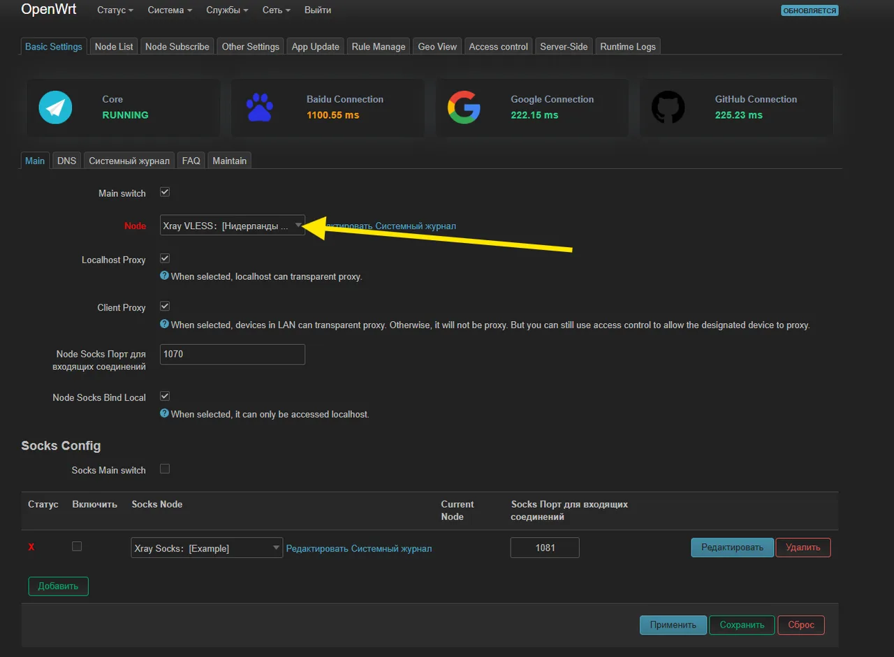Toggle the Localhost Proxy checkbox
The height and width of the screenshot is (657, 894).
165,258
